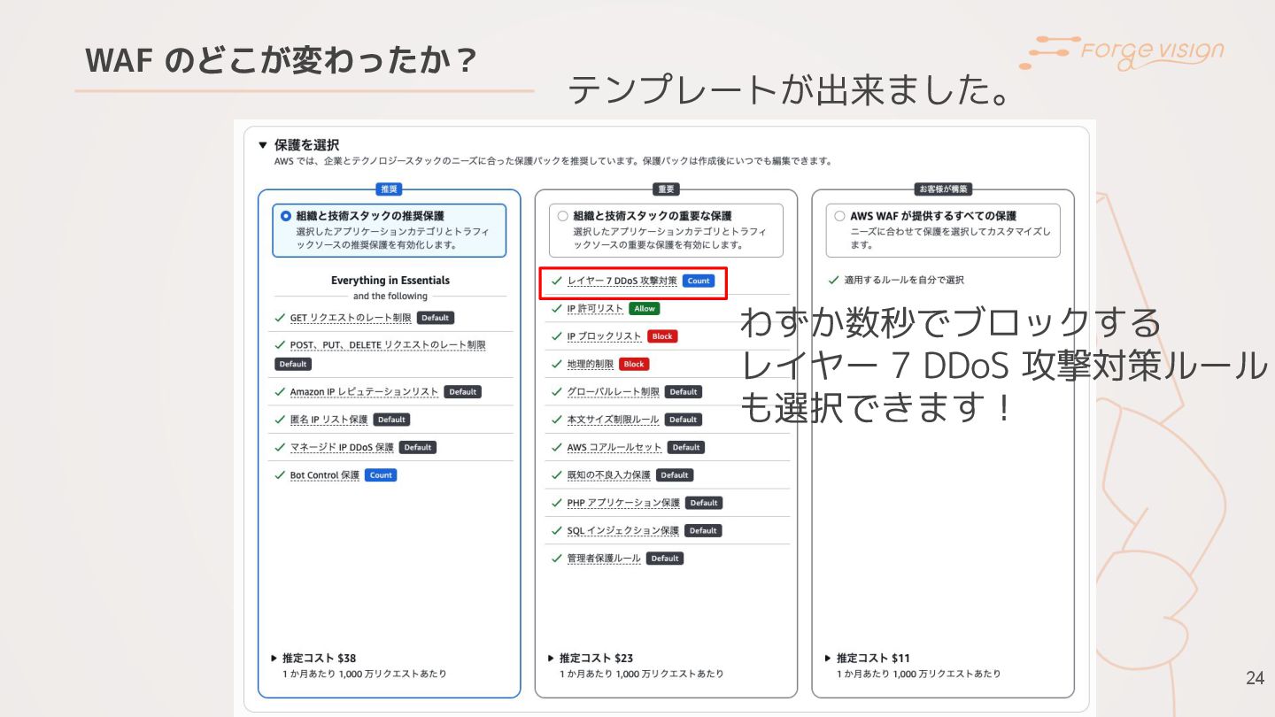The width and height of the screenshot is (1275, 717).
Task: Open IP 許可リスト link
Action: (595, 309)
